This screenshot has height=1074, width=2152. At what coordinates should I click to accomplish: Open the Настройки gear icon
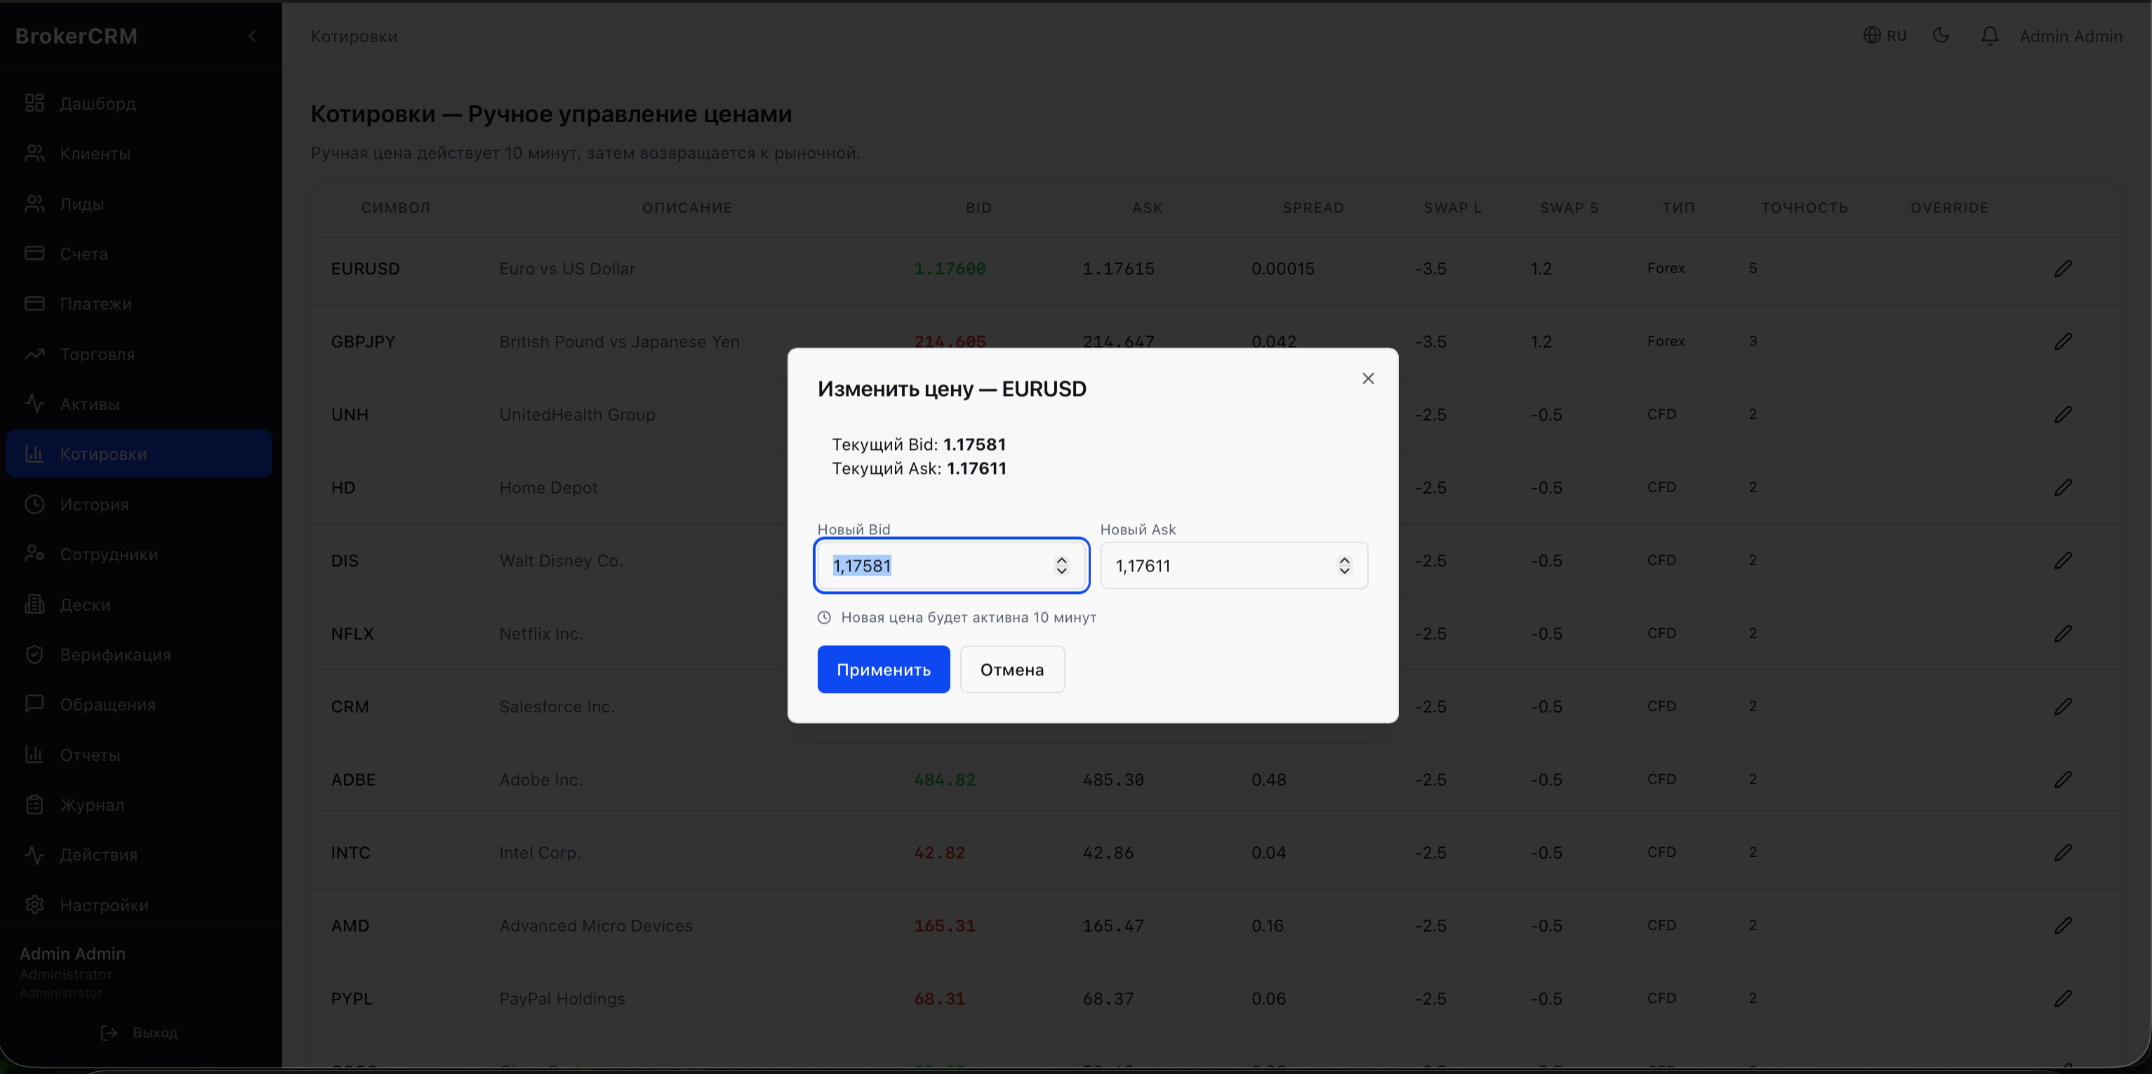coord(34,905)
